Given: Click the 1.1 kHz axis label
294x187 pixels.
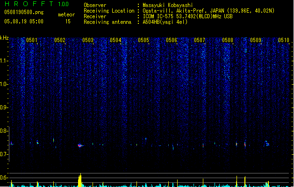Looking at the screenshot, I should point(4,61).
